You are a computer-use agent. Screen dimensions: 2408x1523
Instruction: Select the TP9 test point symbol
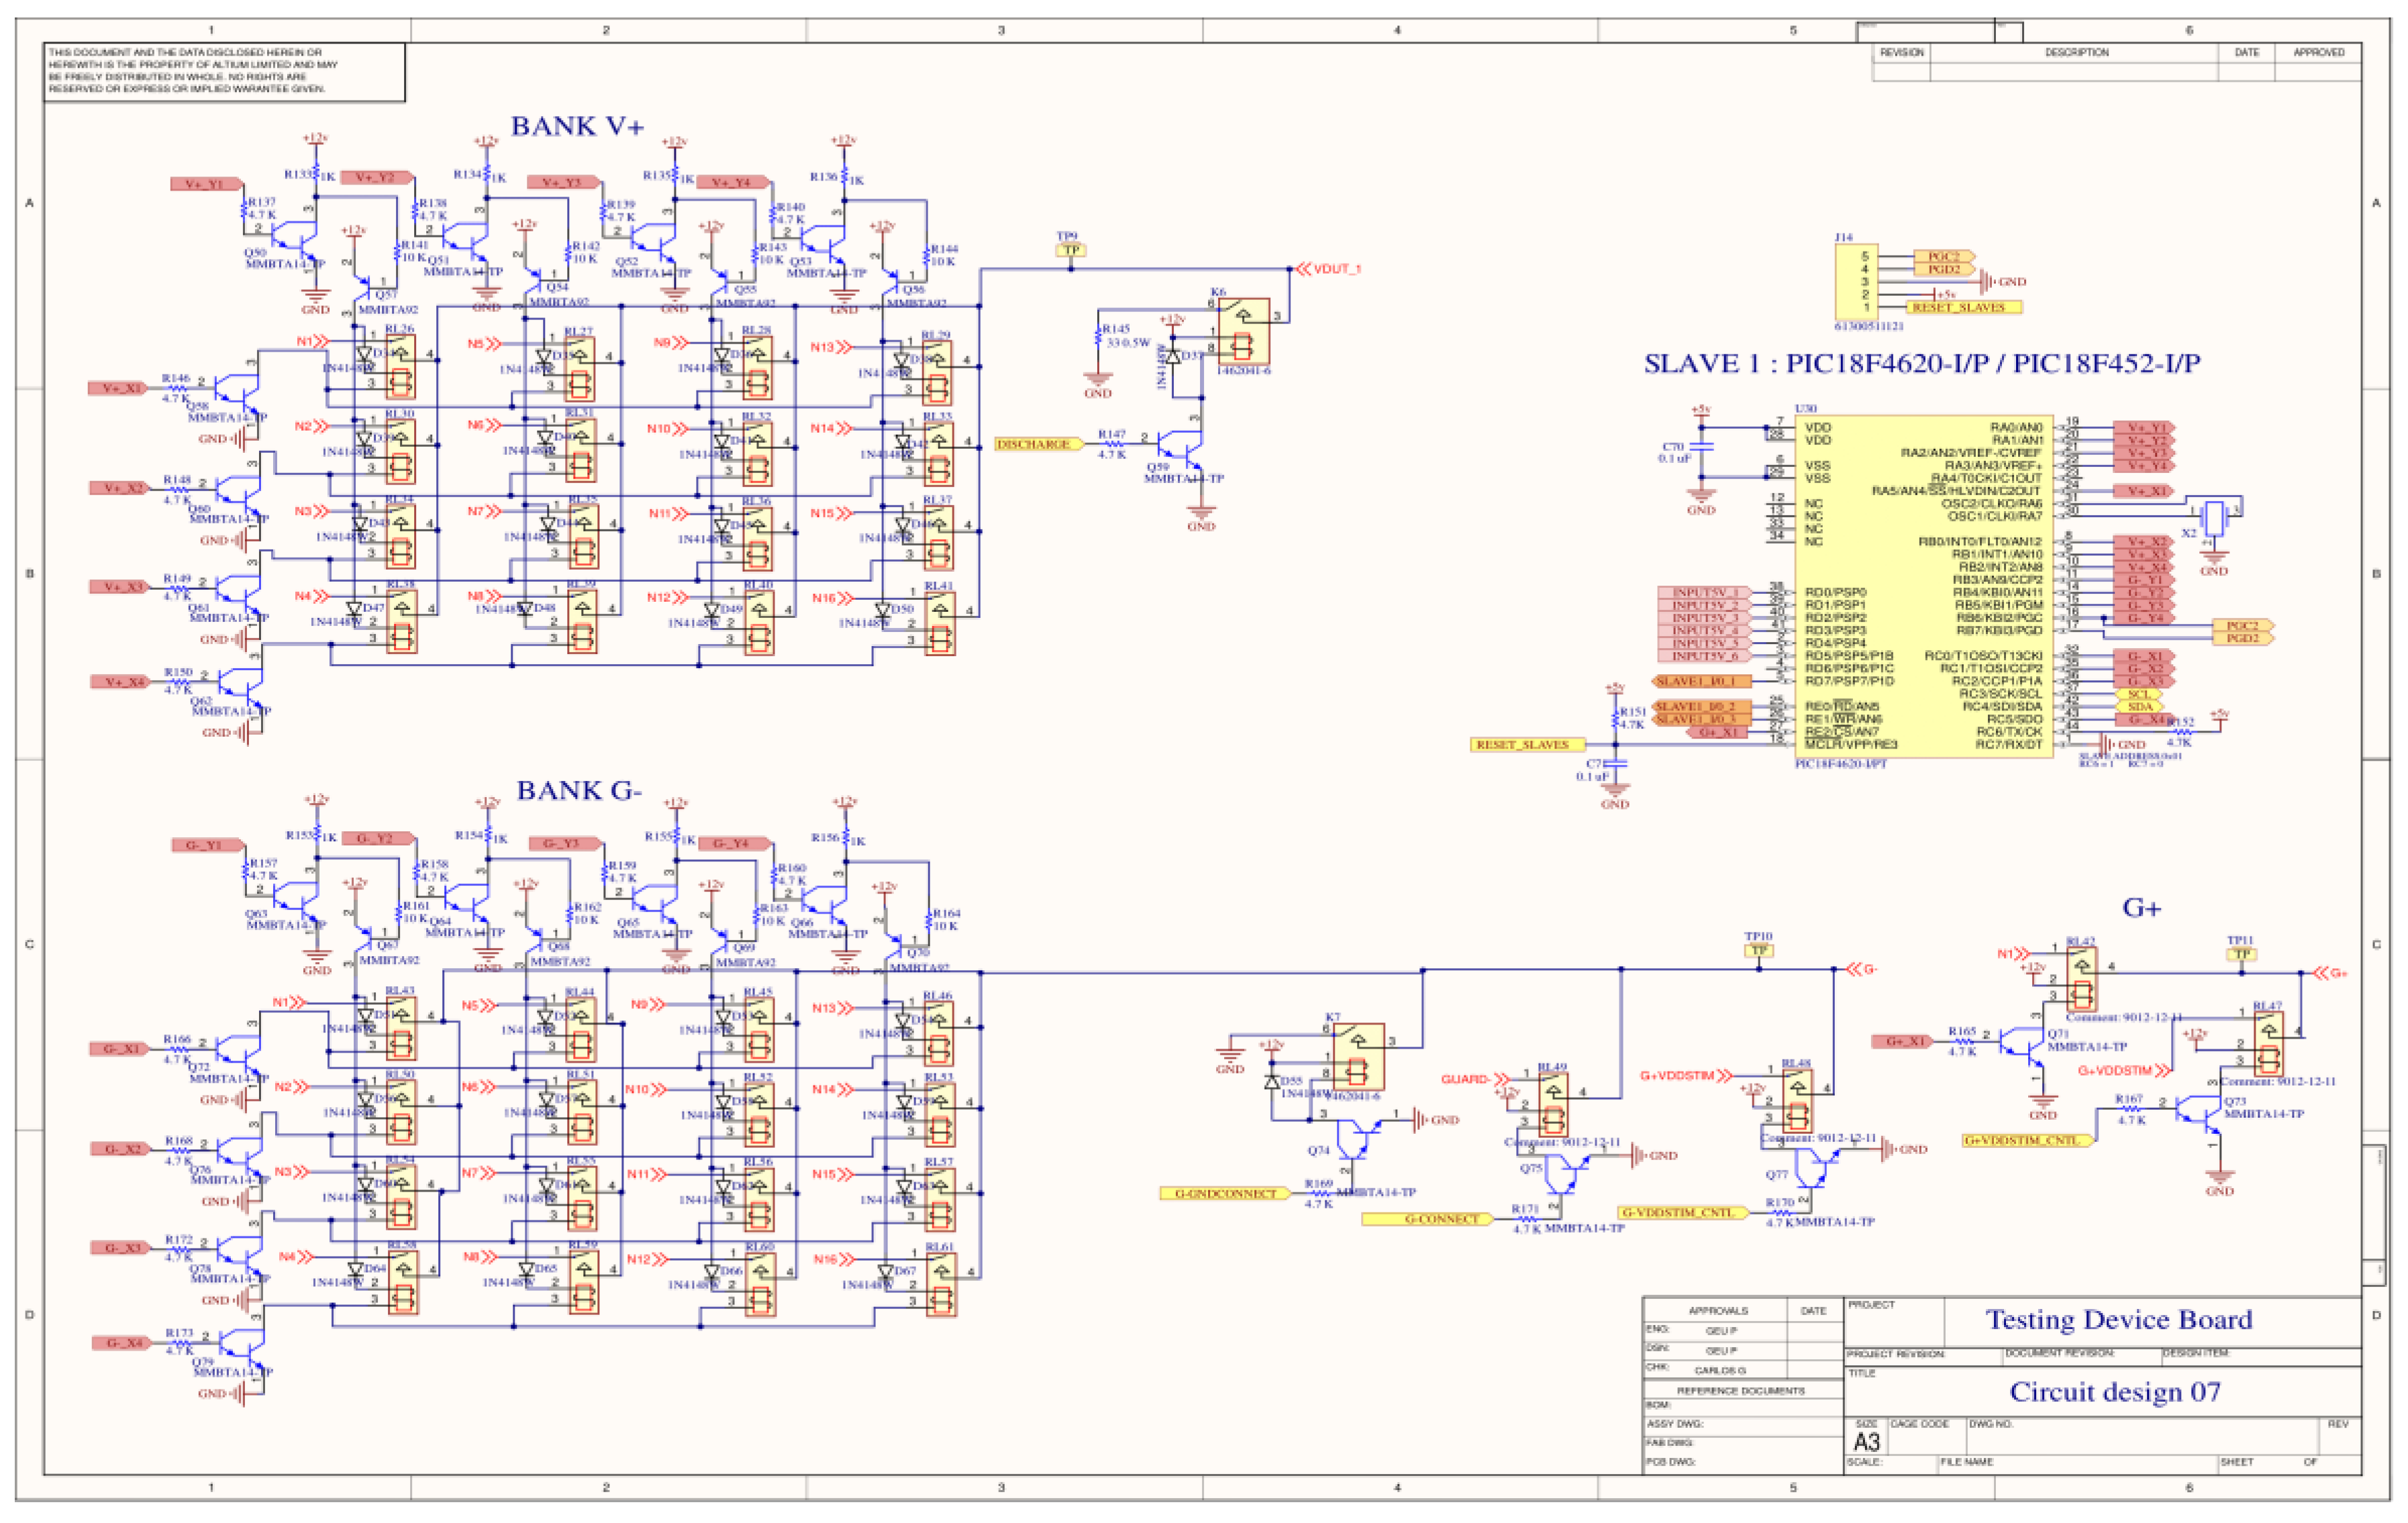point(1071,250)
